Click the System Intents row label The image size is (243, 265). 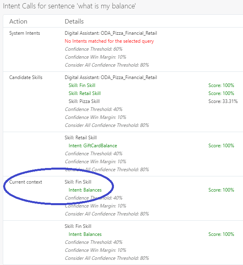[25, 33]
